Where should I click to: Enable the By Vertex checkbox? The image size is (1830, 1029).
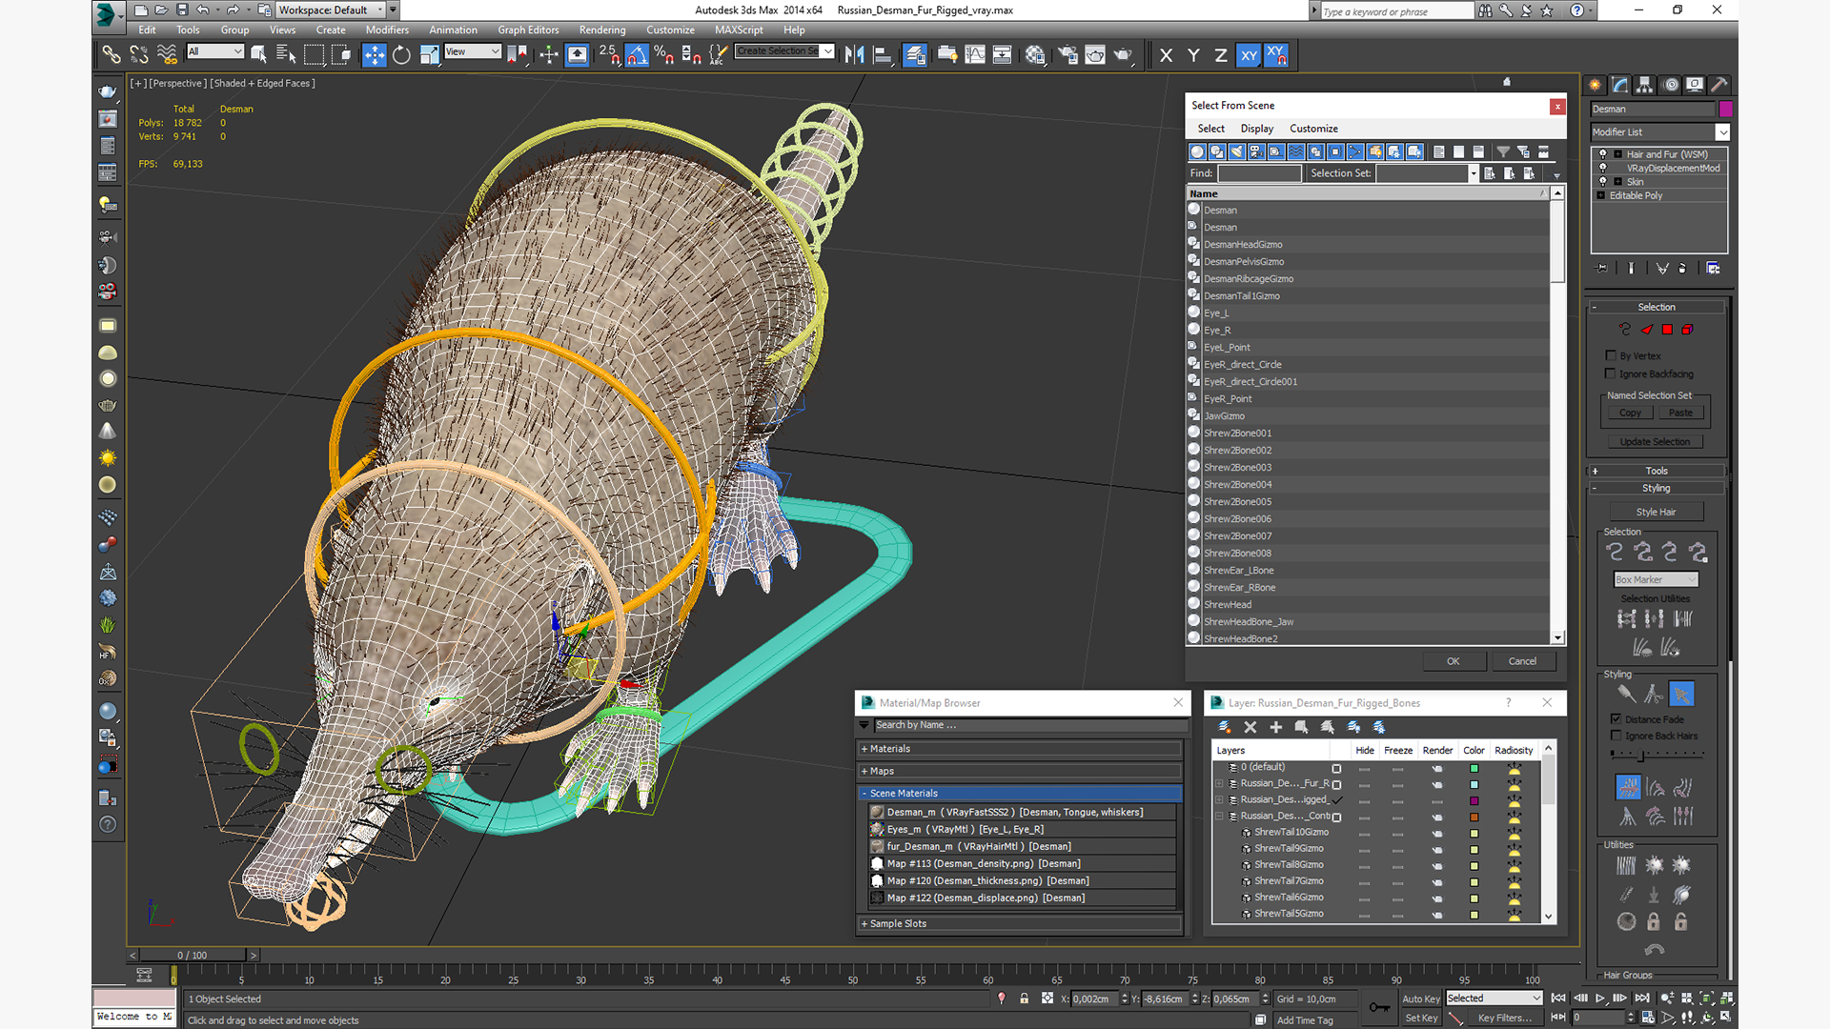click(x=1611, y=355)
